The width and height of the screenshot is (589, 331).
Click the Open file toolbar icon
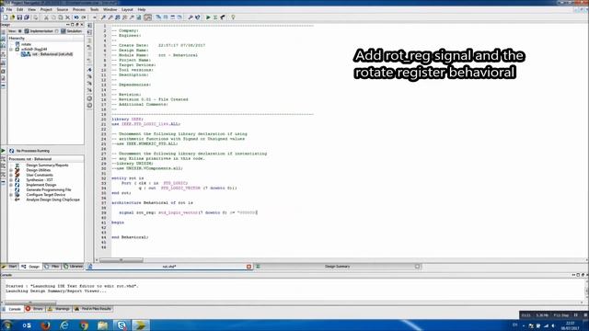click(12, 17)
